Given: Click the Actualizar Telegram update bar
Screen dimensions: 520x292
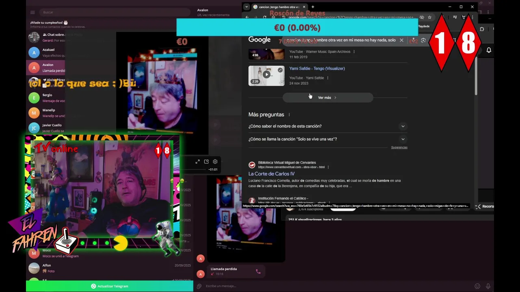Looking at the screenshot, I should coord(110,286).
